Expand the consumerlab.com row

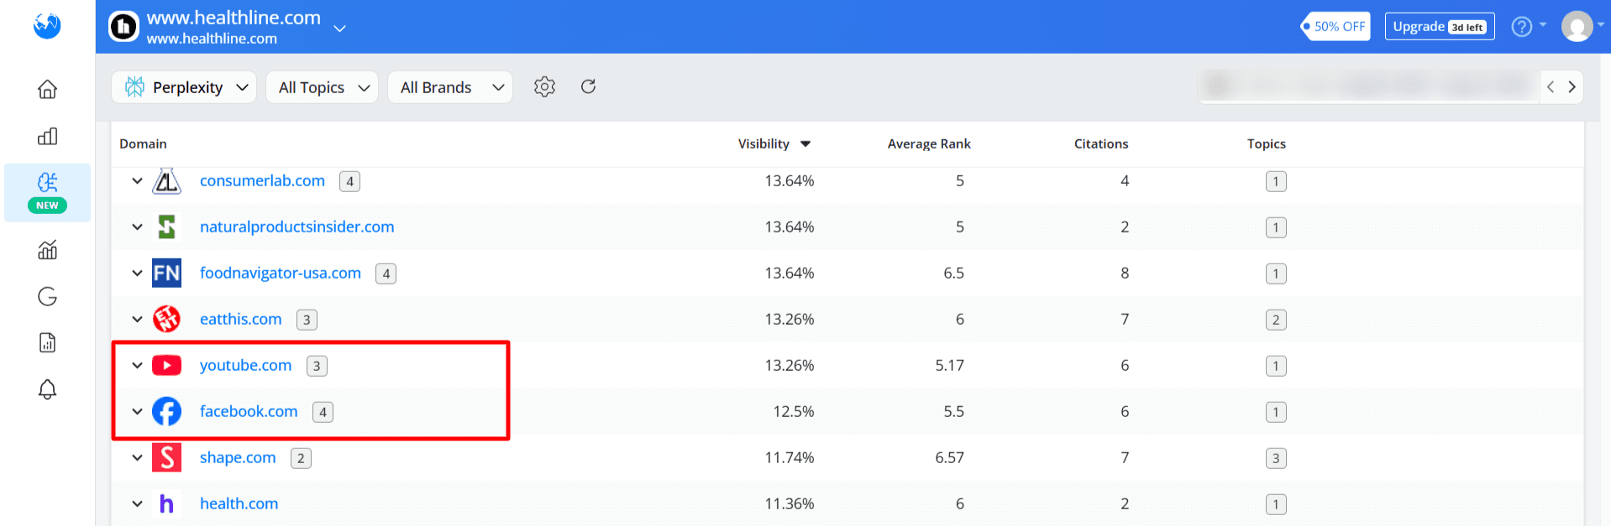click(x=137, y=180)
